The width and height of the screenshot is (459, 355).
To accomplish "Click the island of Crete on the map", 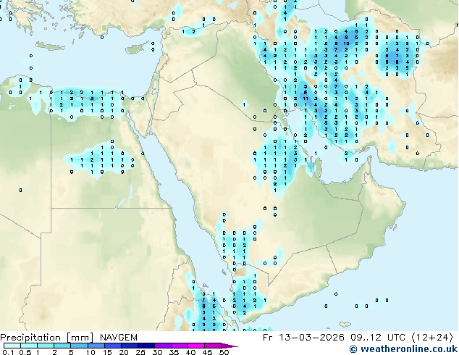I will [x=50, y=46].
